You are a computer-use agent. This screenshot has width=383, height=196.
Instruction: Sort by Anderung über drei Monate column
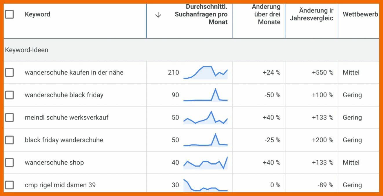click(267, 14)
